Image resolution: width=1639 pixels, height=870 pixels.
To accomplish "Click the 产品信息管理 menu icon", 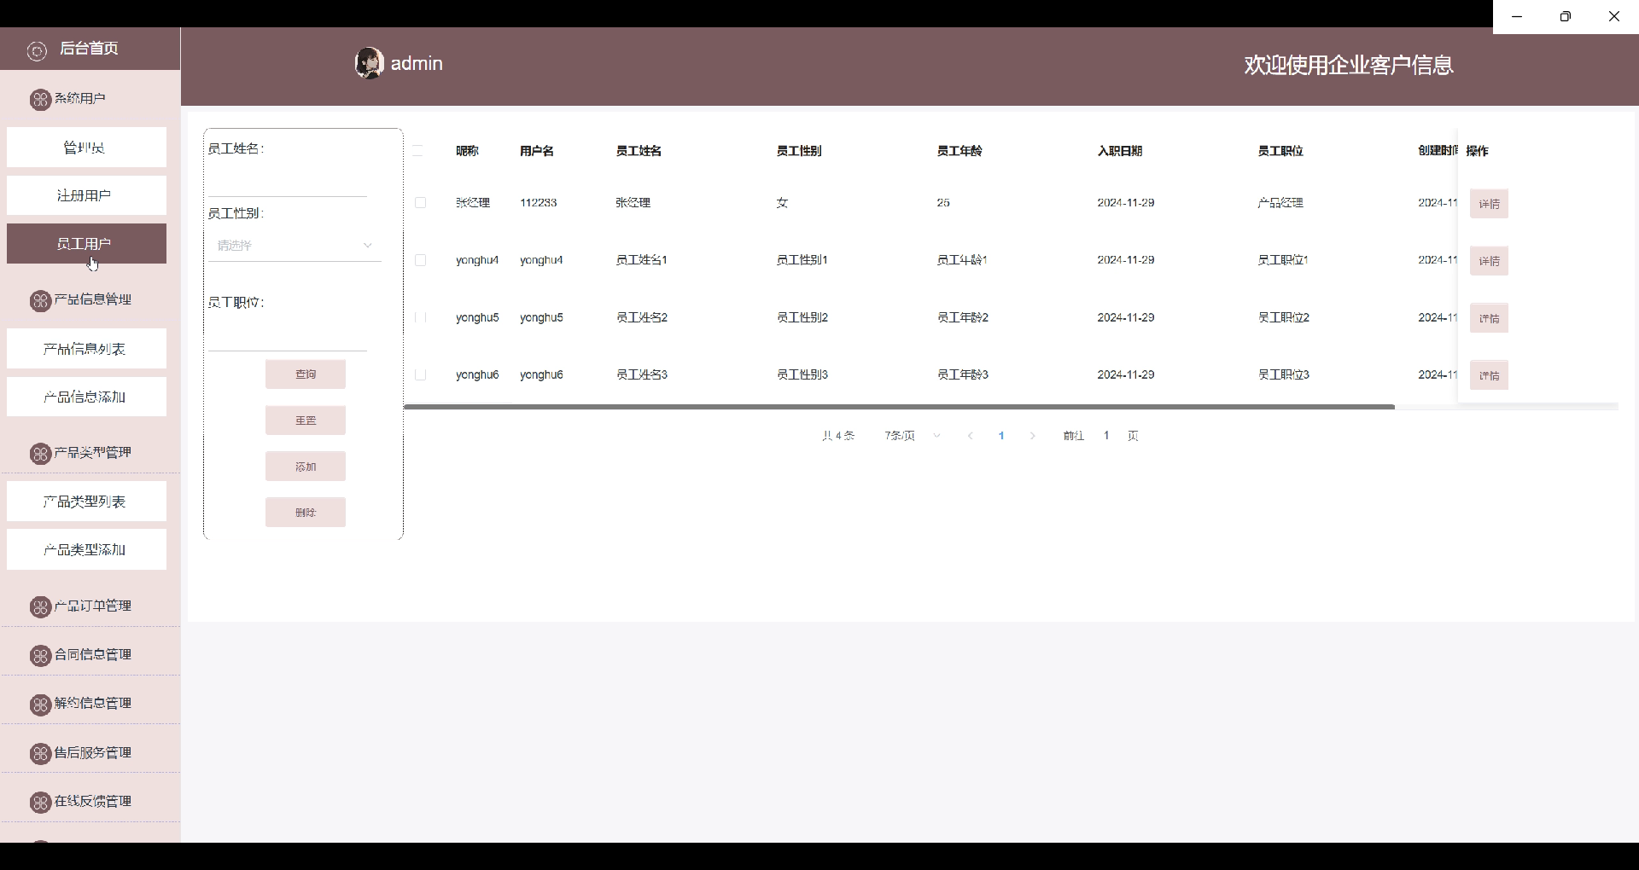I will pyautogui.click(x=40, y=300).
